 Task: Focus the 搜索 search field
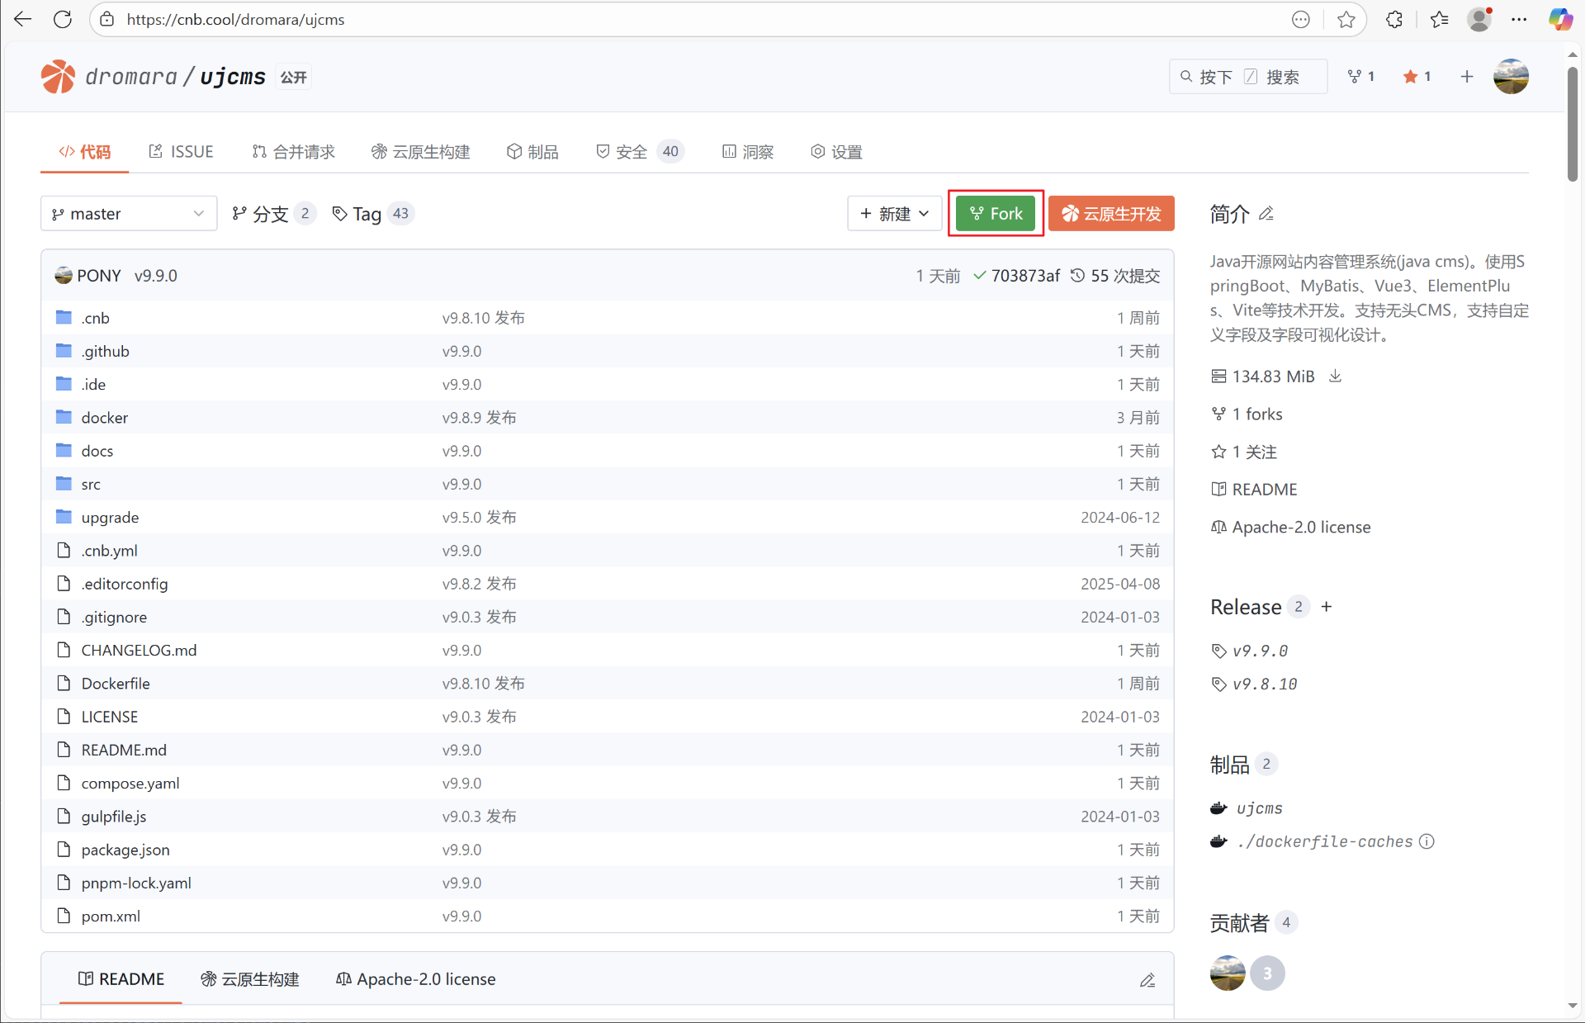pyautogui.click(x=1248, y=77)
